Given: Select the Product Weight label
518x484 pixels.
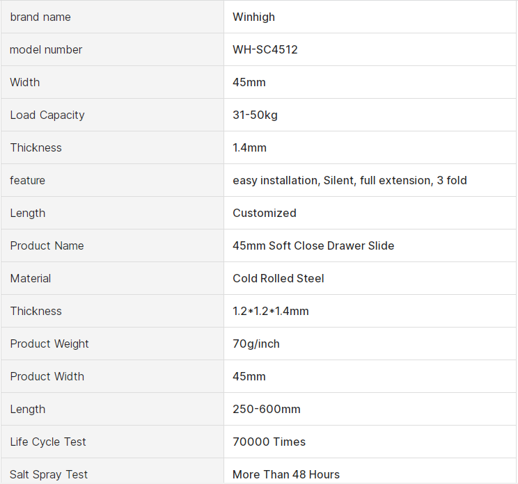Looking at the screenshot, I should [49, 344].
